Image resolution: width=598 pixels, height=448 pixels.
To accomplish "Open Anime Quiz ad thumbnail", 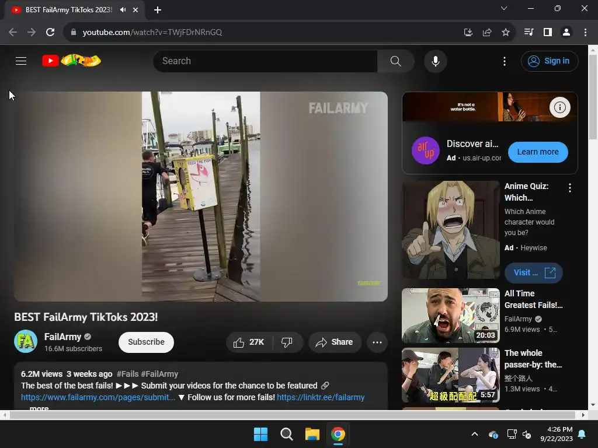I will click(x=451, y=230).
